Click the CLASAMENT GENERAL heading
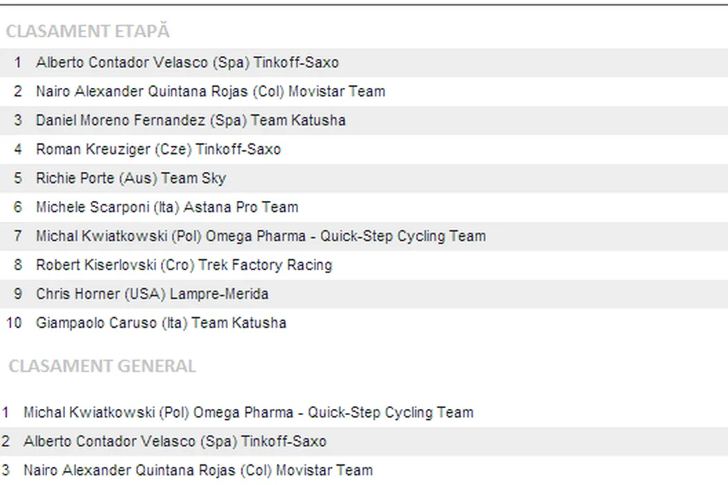This screenshot has height=485, width=728. click(102, 366)
